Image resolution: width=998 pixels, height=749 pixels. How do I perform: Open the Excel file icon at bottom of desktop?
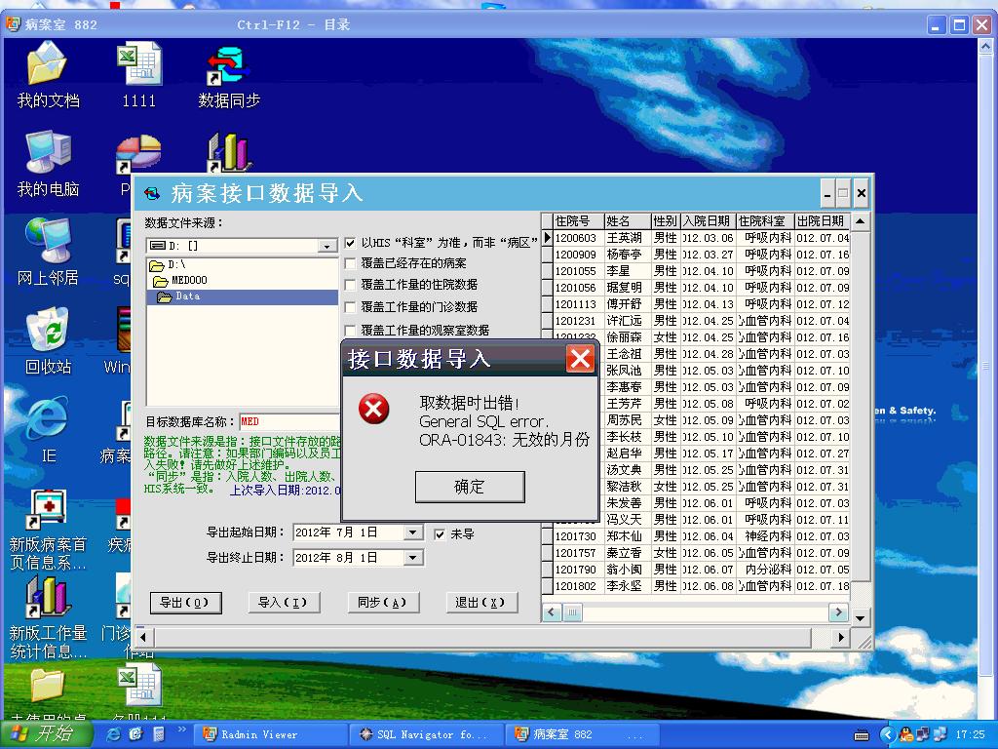click(x=138, y=688)
